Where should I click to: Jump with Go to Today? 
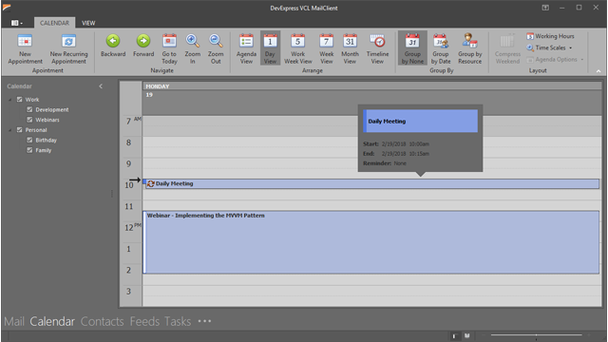pyautogui.click(x=169, y=48)
